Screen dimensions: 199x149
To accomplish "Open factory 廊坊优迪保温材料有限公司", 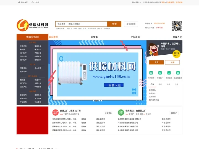I will point(128,126).
